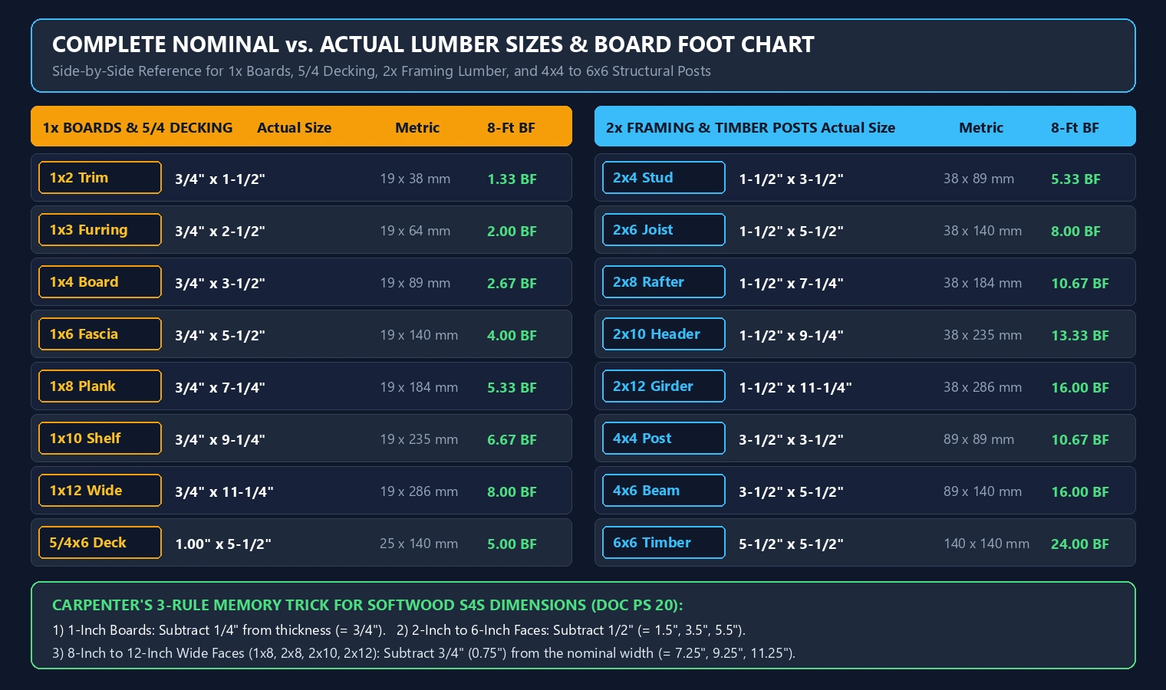Select the '24.00 BF' value
This screenshot has width=1166, height=690.
point(1080,544)
